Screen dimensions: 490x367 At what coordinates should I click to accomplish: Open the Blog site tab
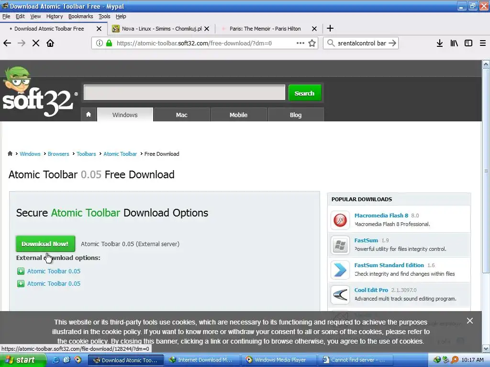coord(296,115)
